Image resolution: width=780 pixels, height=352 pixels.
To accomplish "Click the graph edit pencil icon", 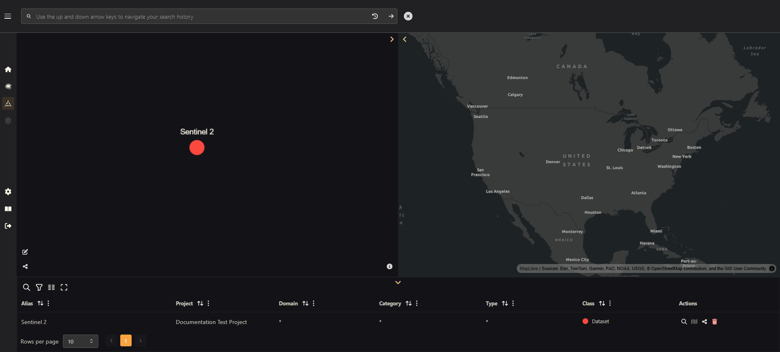I will pyautogui.click(x=25, y=252).
